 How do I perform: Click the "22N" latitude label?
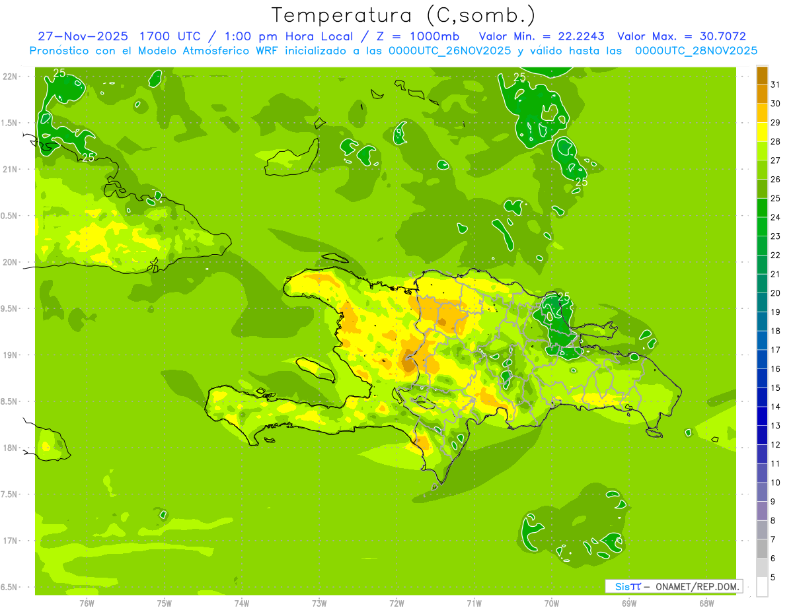pos(9,76)
